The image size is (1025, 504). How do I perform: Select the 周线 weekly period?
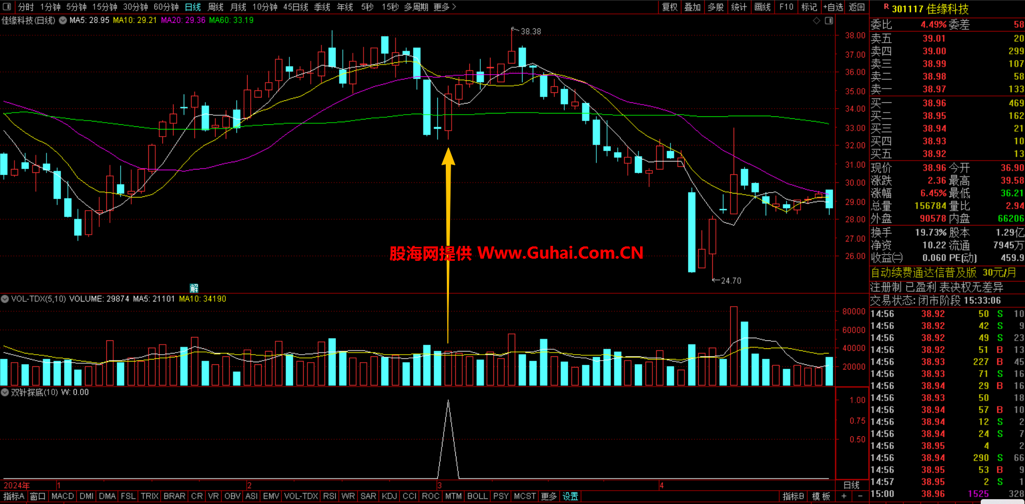click(216, 7)
